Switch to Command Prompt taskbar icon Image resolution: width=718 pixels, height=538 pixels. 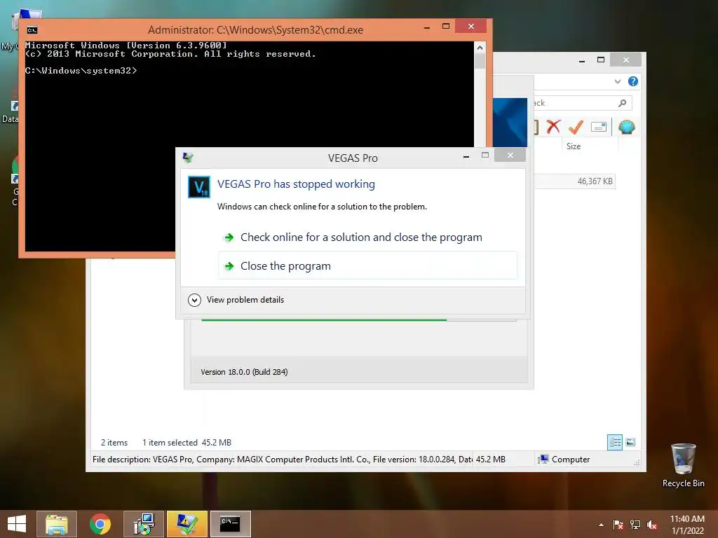(x=230, y=524)
